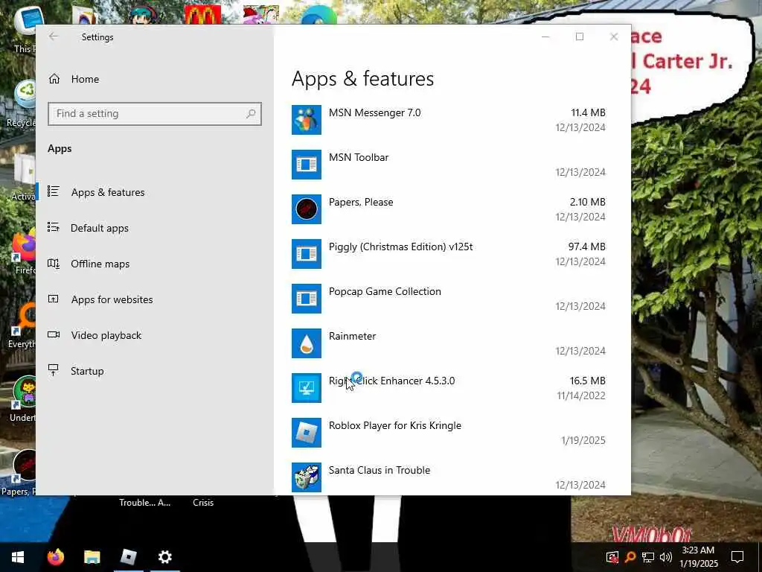Open the notification center icon
Viewport: 762px width, 572px height.
click(737, 557)
